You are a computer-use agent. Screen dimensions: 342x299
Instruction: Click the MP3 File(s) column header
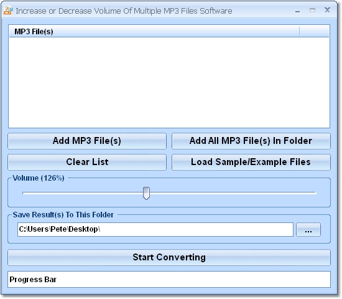click(x=154, y=32)
